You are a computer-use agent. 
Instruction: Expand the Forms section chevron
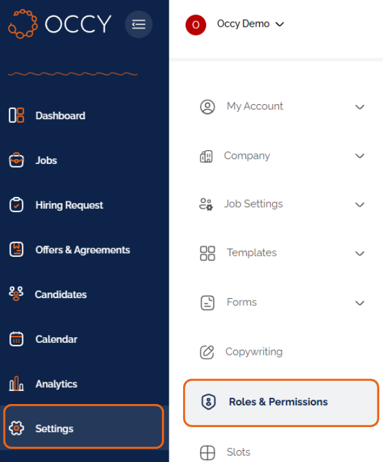pyautogui.click(x=360, y=303)
